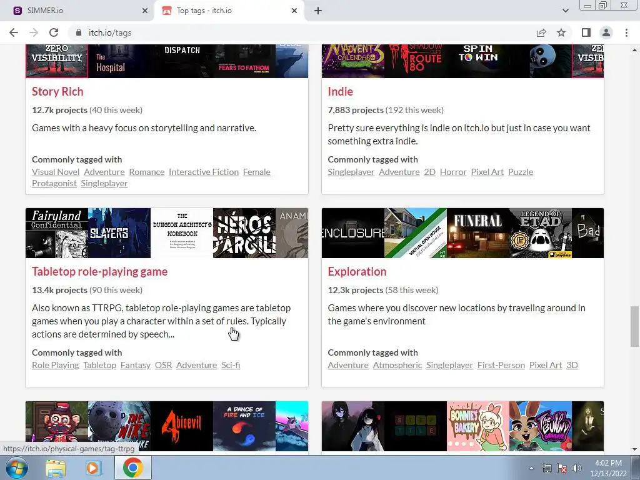Open Pixel Art link under Indie

click(487, 172)
